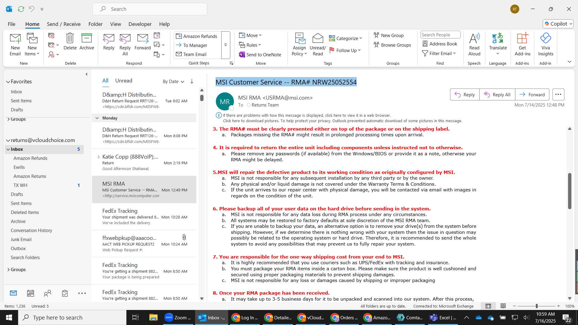
Task: Expand the Quick Steps gallery
Action: pos(225,45)
